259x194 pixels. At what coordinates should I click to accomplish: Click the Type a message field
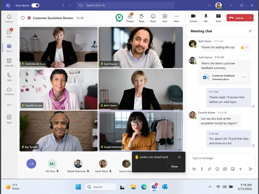click(222, 158)
